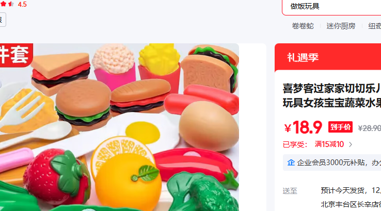Open the 4.5 rating score
381x211 pixels.
22,4
